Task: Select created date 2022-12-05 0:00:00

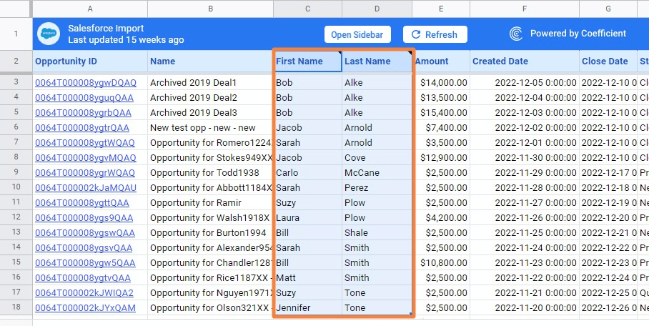Action: point(525,82)
